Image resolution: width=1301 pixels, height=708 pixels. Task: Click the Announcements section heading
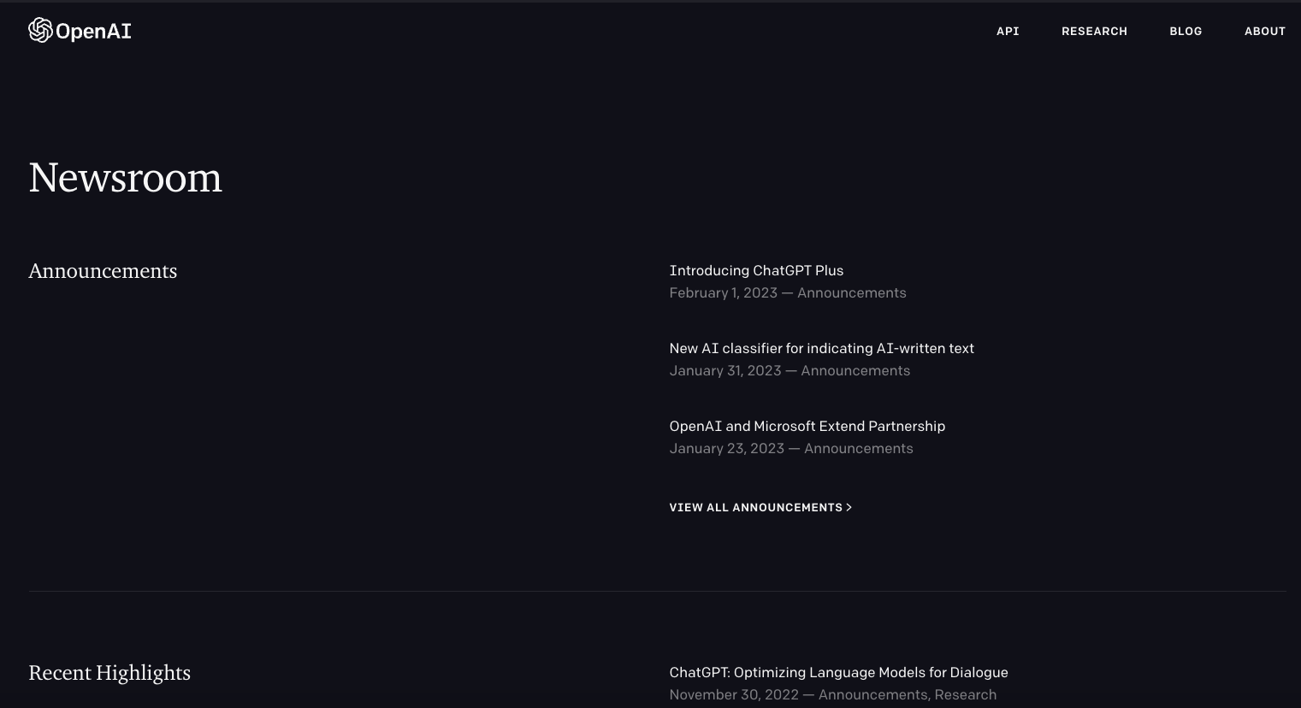103,271
